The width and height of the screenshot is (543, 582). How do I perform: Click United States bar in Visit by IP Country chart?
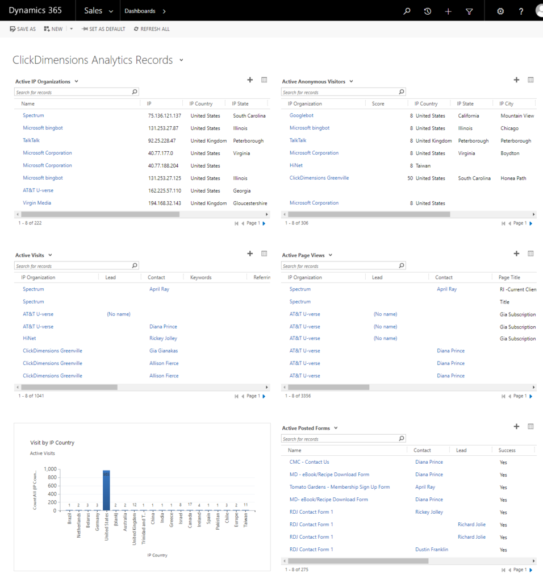pyautogui.click(x=106, y=490)
